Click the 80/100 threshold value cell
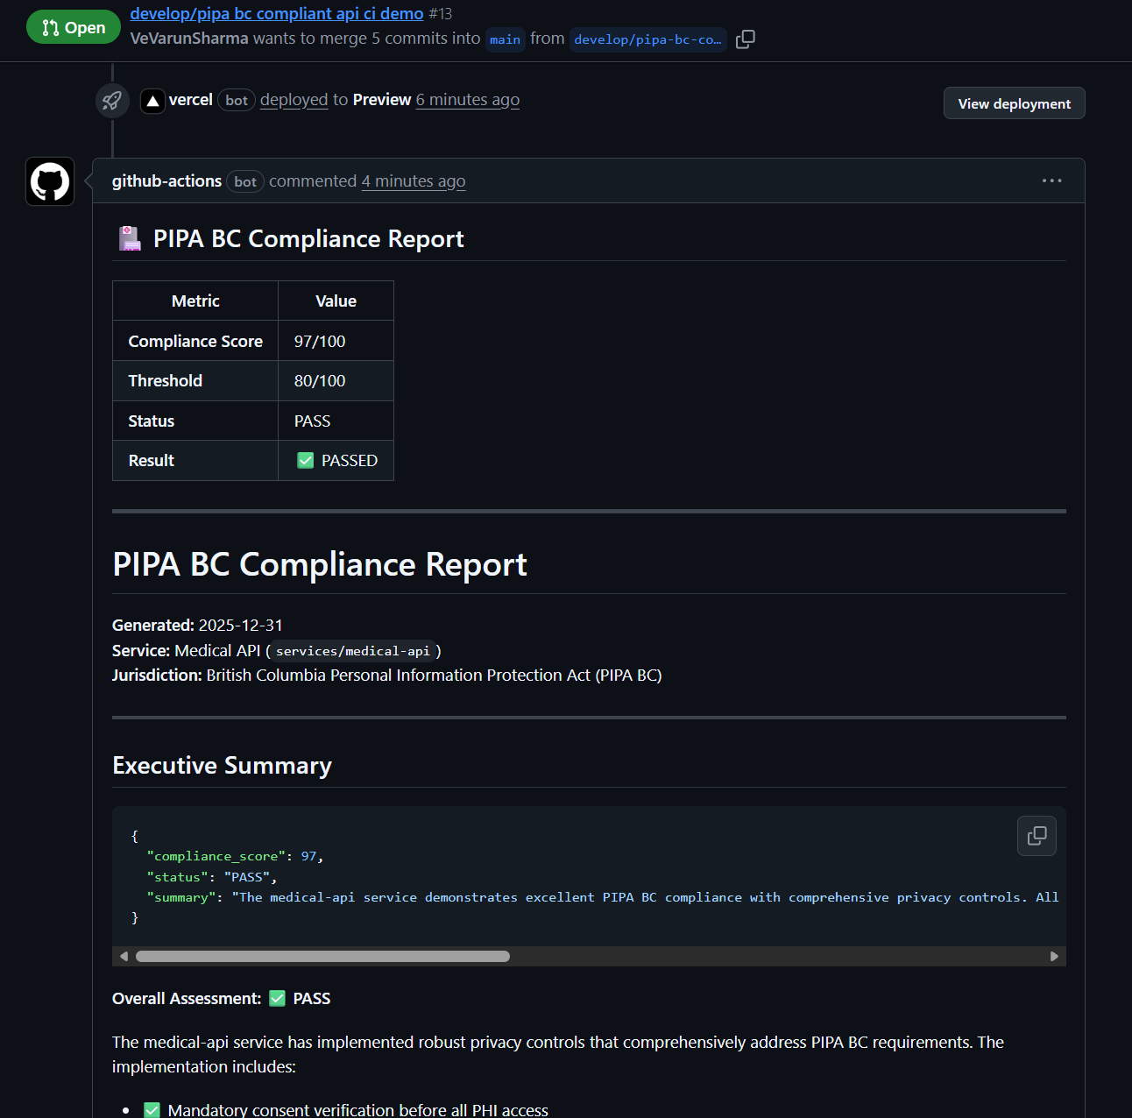 pos(336,381)
